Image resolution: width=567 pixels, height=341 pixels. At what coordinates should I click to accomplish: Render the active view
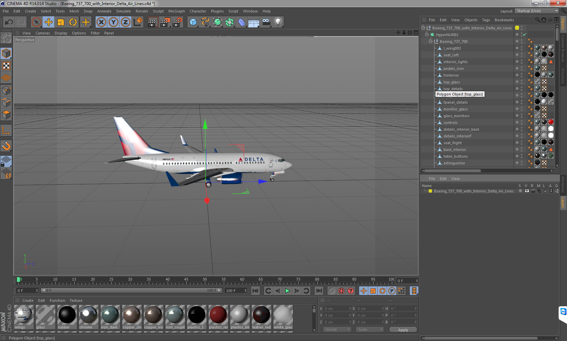[x=153, y=22]
